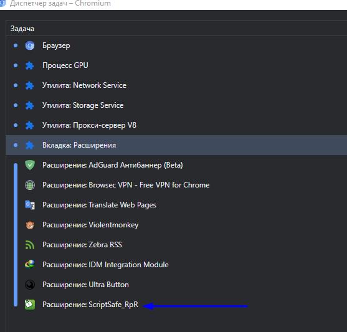
Task: Select Расширение: Zebra RSS row
Action: pos(176,245)
